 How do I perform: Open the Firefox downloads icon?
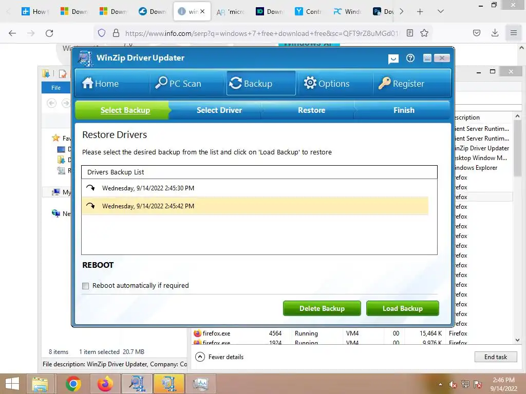495,33
